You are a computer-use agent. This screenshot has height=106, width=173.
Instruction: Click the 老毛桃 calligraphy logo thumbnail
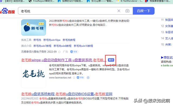pos(34,76)
